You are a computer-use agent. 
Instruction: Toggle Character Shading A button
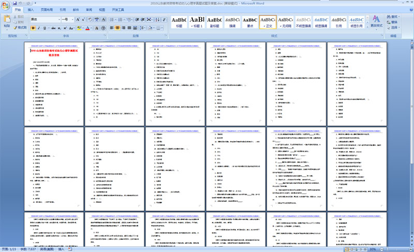tap(97, 28)
